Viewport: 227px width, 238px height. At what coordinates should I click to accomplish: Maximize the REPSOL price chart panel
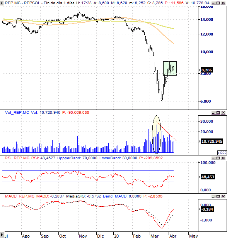click(x=218, y=3)
